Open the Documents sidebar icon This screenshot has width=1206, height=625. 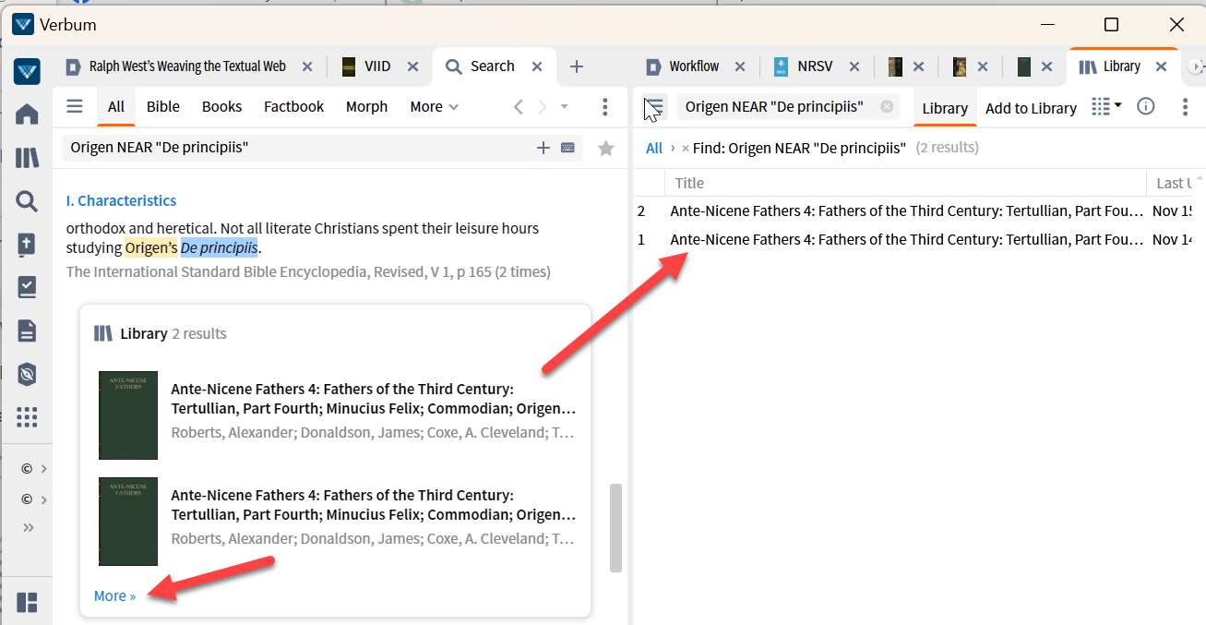[27, 331]
